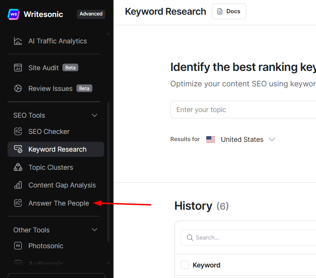Click the Site Audit icon
Screen dimensions: 316x278
18,68
